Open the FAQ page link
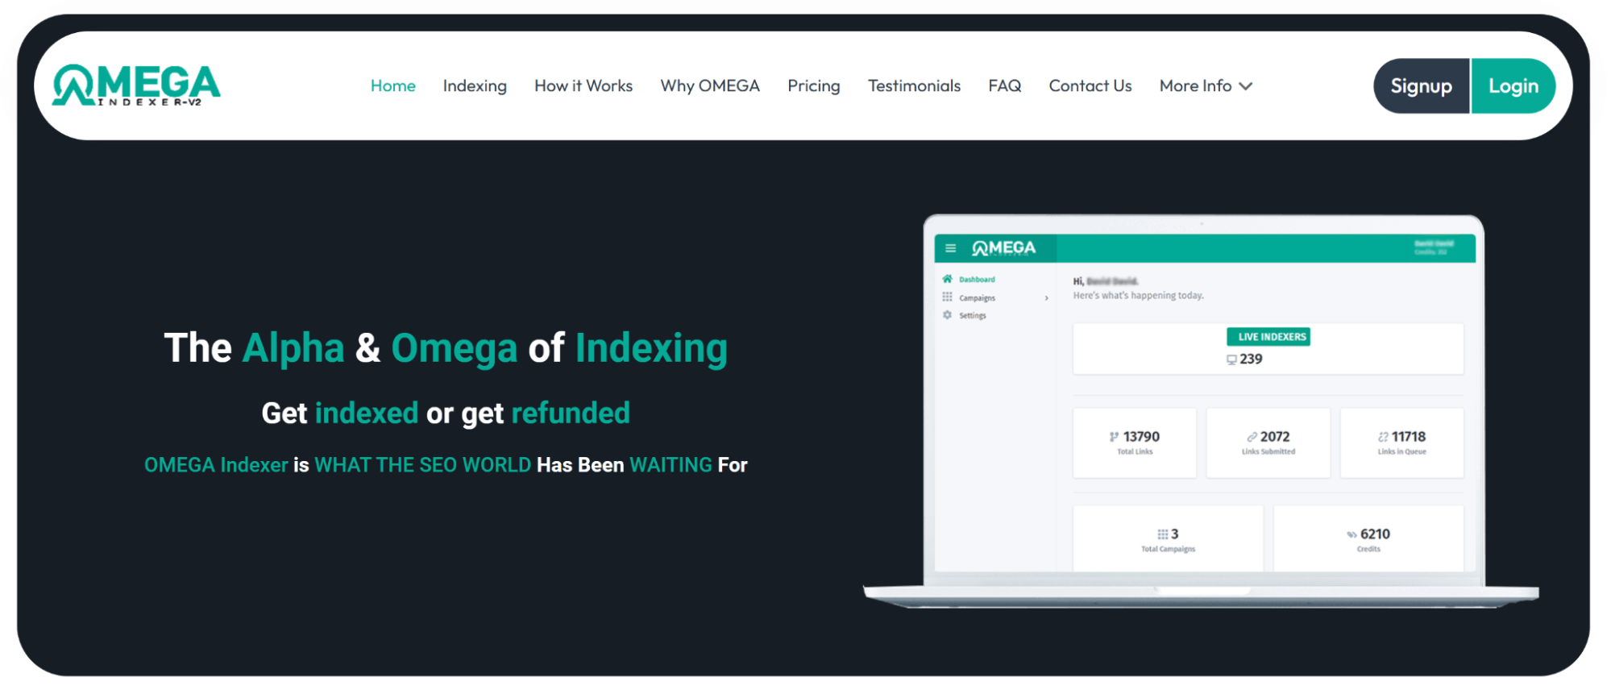This screenshot has width=1611, height=694. (x=1004, y=85)
